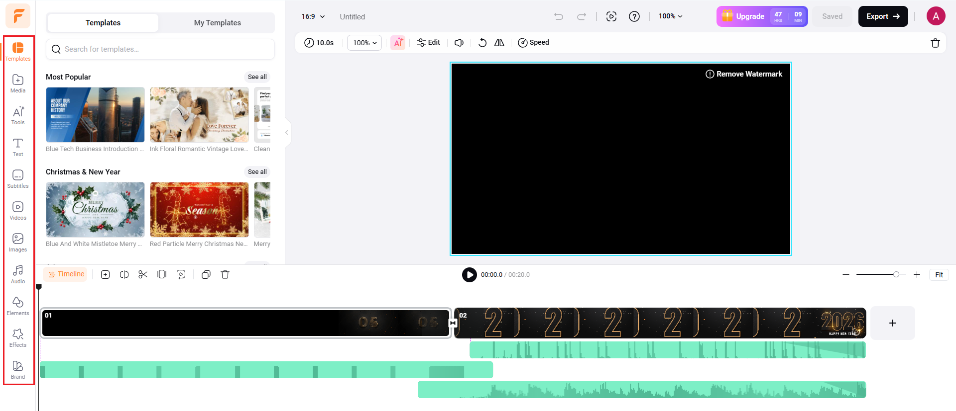This screenshot has width=956, height=411.
Task: Select the Ink Floral Romantic Vintage Love template
Action: pos(199,115)
